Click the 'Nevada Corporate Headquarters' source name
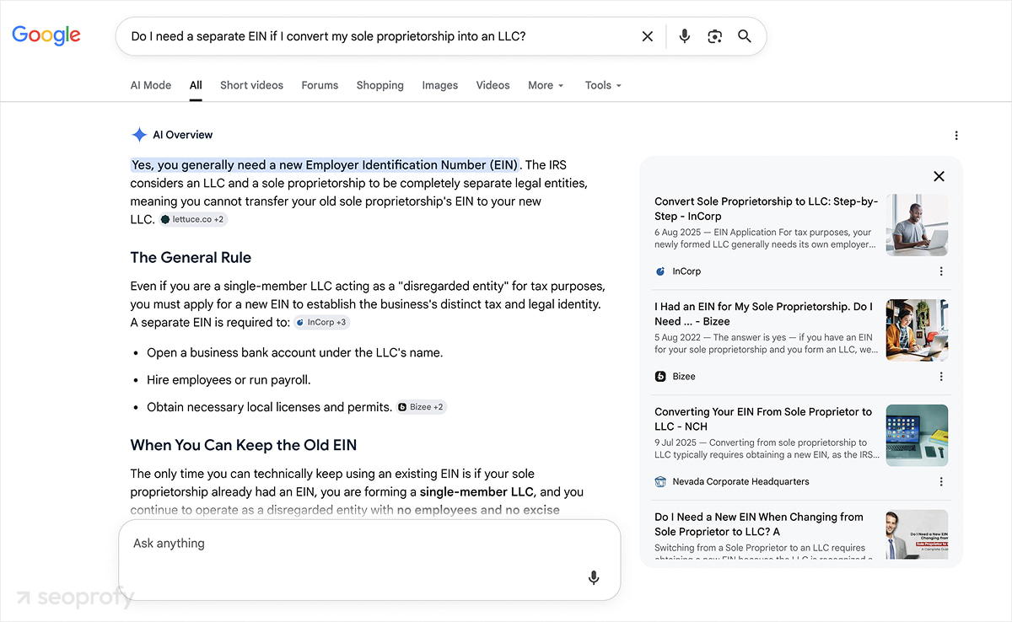1012x622 pixels. [740, 482]
